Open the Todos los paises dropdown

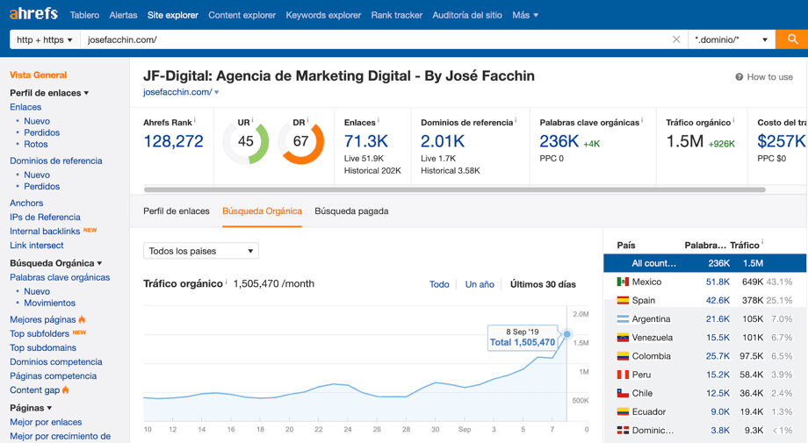pos(201,251)
